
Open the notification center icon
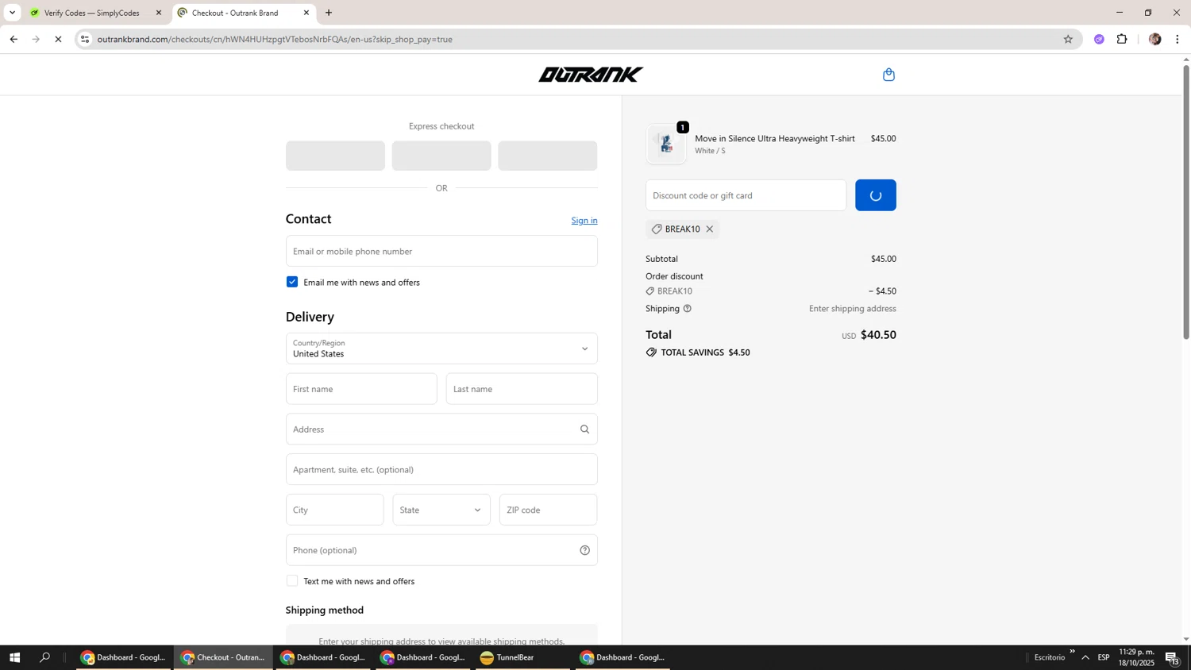point(1172,657)
